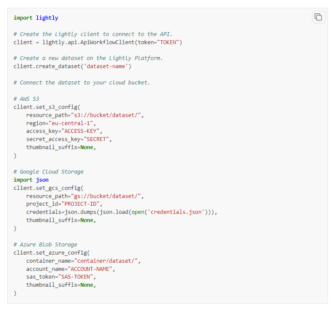Click the sas_token "SAS-TOKEN" line
The height and width of the screenshot is (309, 333).
pyautogui.click(x=61, y=277)
